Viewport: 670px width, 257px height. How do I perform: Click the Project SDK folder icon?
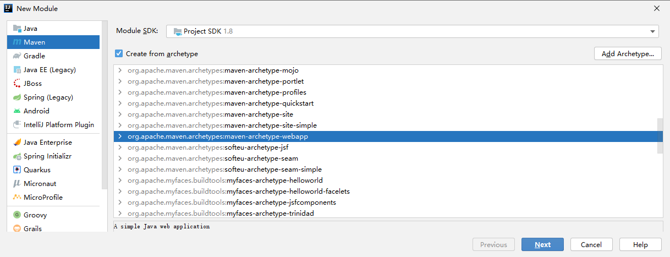(177, 32)
